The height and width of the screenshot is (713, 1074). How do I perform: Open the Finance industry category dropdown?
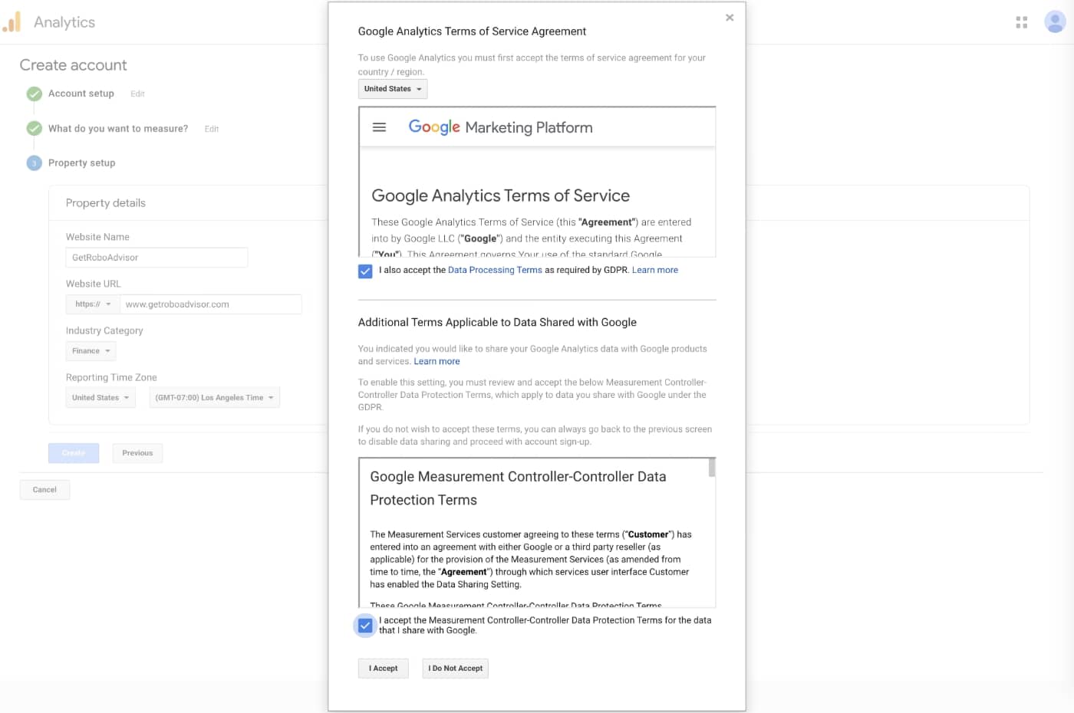[91, 351]
